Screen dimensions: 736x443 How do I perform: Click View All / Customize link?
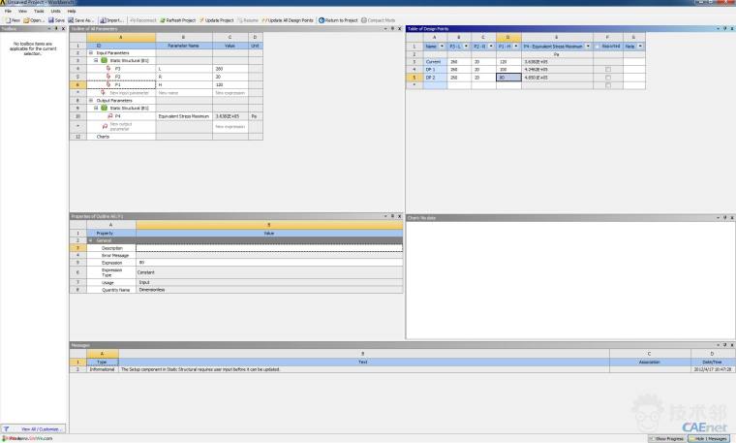coord(38,428)
